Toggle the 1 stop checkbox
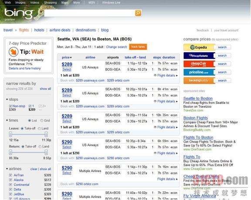This screenshot has width=251, height=200. pyautogui.click(x=30, y=106)
